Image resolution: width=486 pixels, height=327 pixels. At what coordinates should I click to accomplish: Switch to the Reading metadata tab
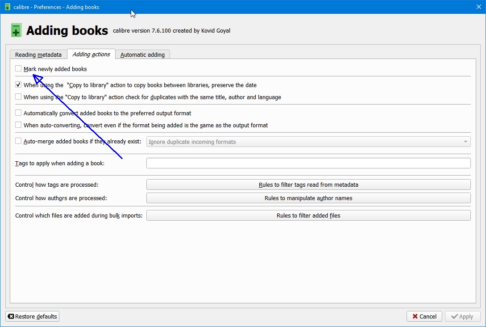(38, 54)
